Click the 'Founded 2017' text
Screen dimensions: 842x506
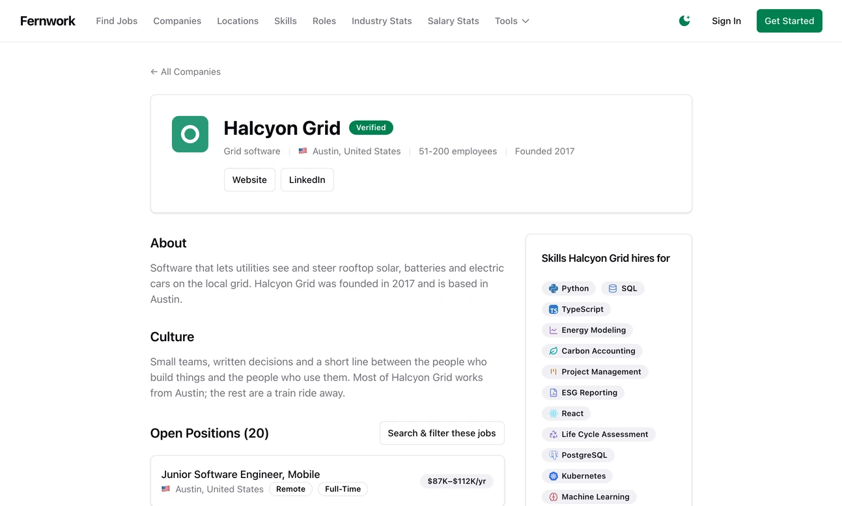[545, 151]
